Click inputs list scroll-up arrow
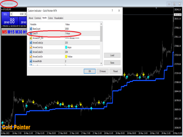The width and height of the screenshot is (183, 137). [101, 24]
